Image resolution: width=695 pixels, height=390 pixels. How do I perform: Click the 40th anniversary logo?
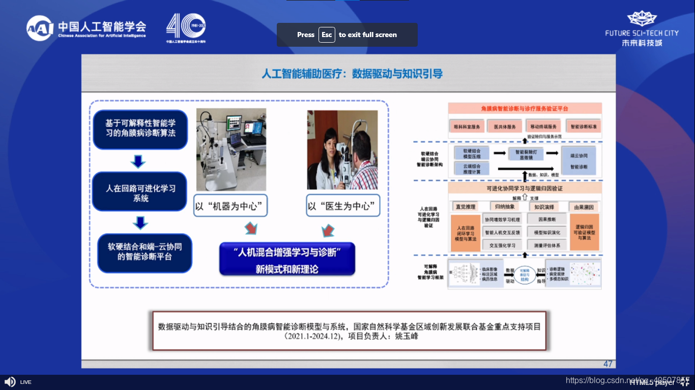click(x=186, y=28)
